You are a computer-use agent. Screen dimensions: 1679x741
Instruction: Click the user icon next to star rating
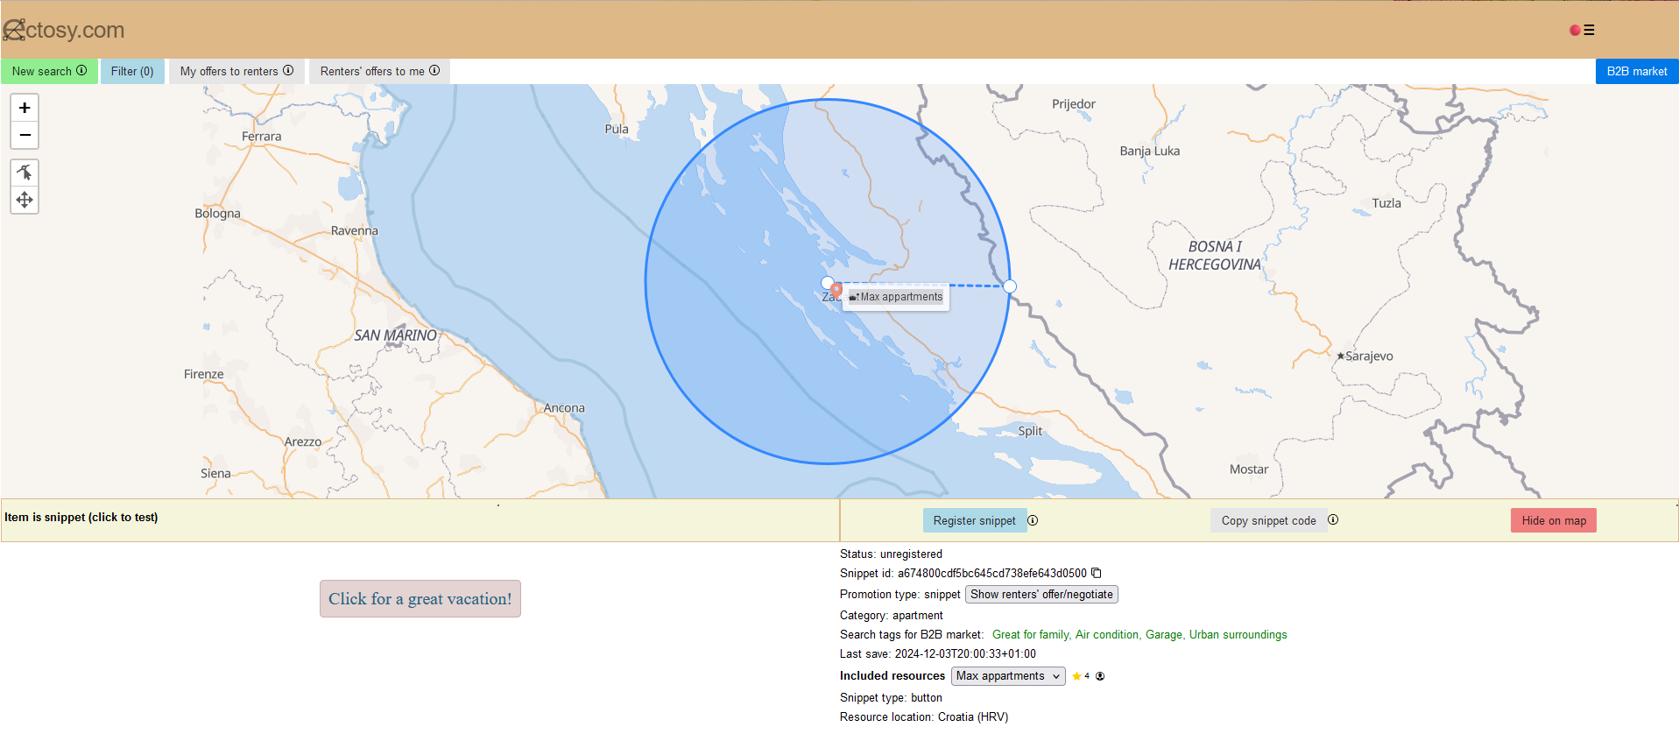tap(1100, 676)
